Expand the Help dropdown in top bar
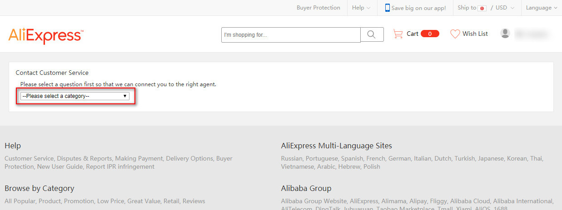The width and height of the screenshot is (562, 210). (x=361, y=8)
